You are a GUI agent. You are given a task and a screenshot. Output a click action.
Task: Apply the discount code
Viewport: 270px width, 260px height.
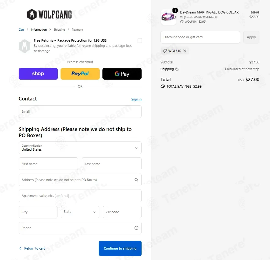(x=251, y=37)
